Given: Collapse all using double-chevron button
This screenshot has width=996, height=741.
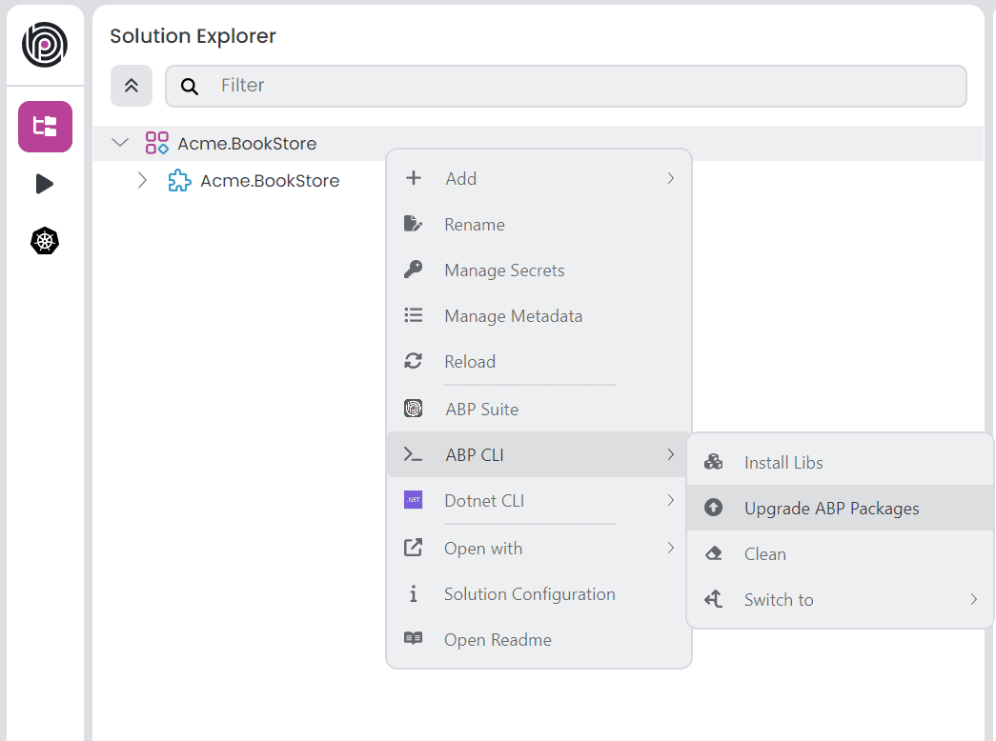Looking at the screenshot, I should click(132, 86).
